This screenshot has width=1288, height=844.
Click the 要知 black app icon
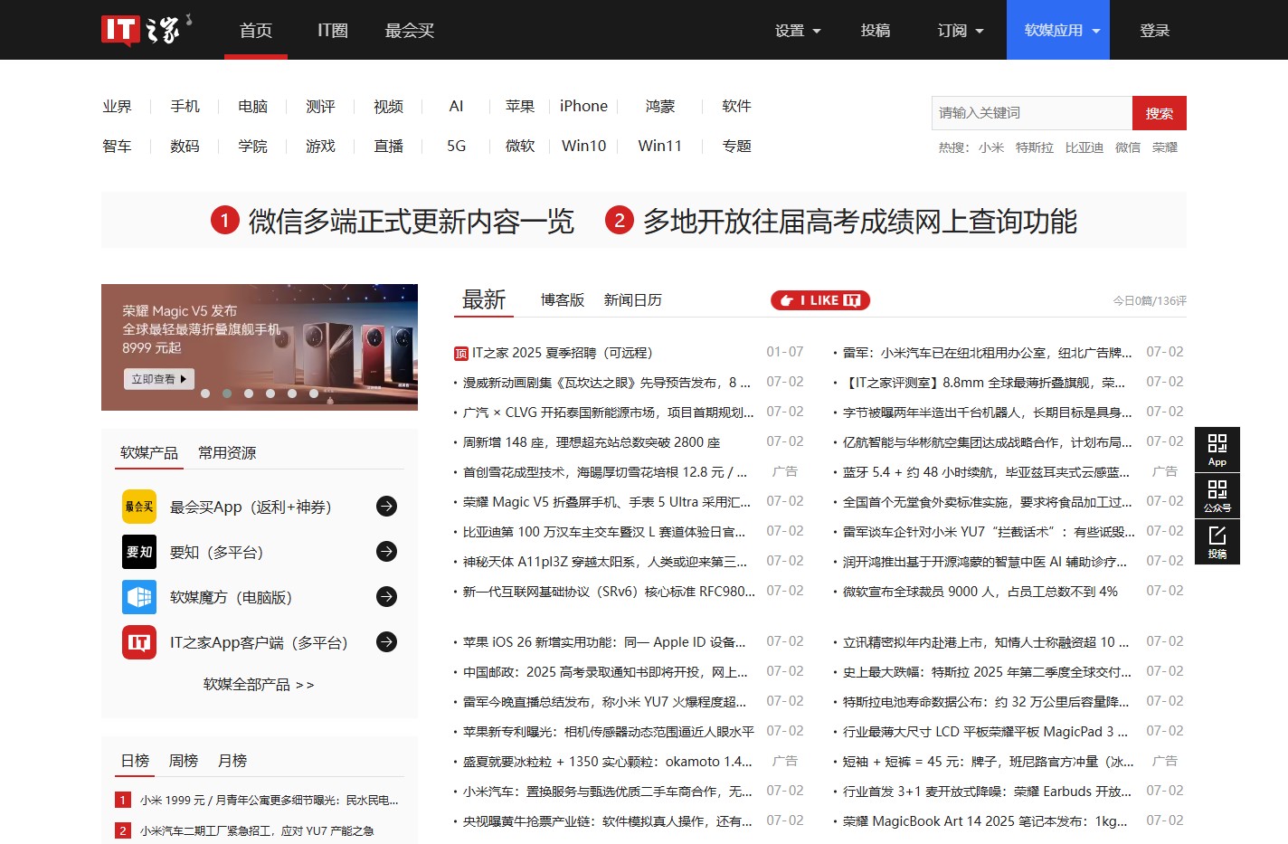139,552
